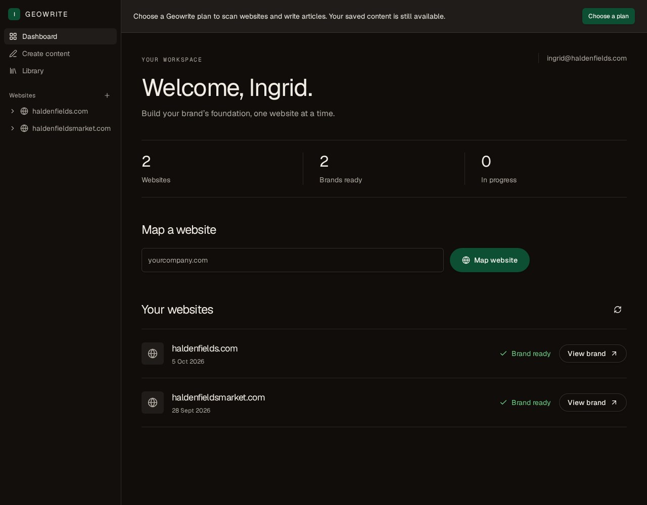Select Dashboard in the sidebar

pos(60,36)
